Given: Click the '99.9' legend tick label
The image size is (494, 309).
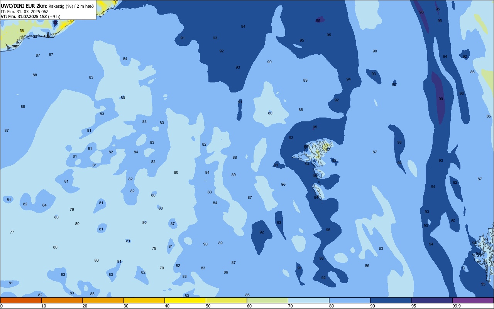Looking at the screenshot, I should click(457, 306).
